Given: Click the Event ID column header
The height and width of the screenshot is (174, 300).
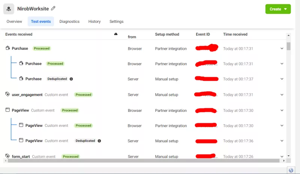Looking at the screenshot, I should pyautogui.click(x=203, y=34).
